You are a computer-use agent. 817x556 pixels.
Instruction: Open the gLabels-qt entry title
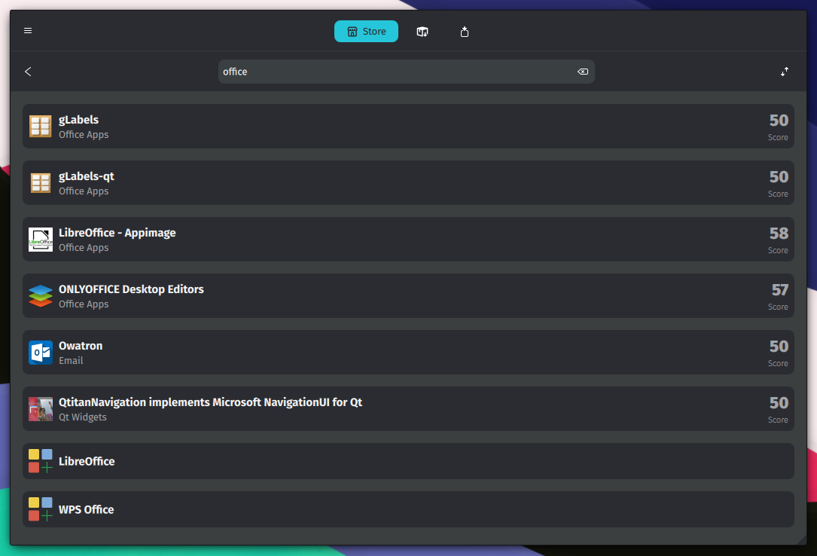click(x=87, y=176)
